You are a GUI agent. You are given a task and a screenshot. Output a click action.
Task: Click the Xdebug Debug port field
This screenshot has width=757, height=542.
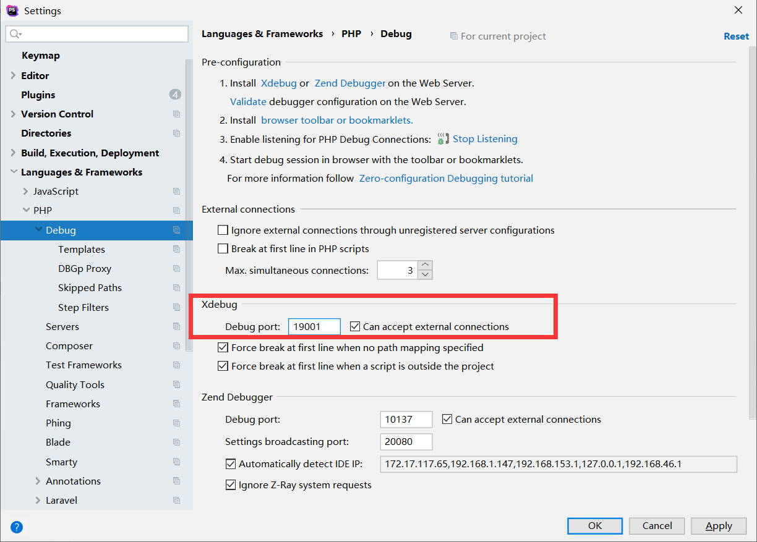314,327
